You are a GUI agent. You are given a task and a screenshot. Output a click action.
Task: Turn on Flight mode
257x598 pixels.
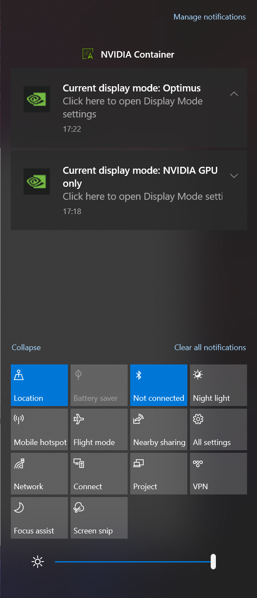click(99, 429)
